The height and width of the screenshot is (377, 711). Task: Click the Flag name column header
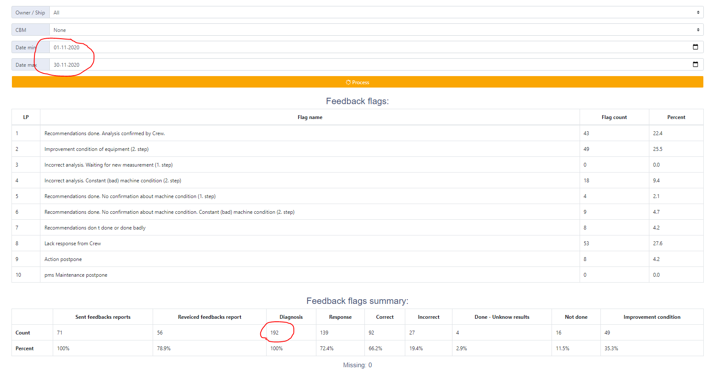coord(310,117)
